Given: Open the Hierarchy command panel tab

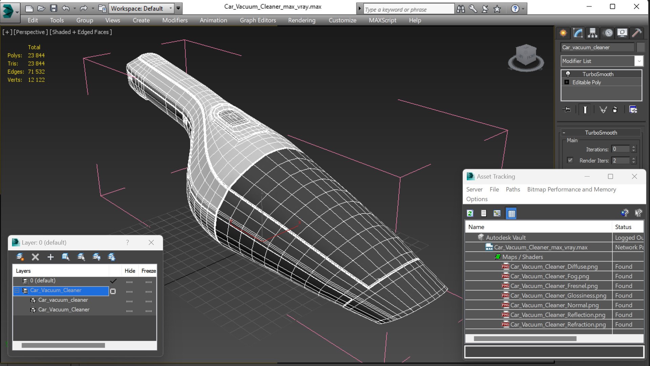Looking at the screenshot, I should [592, 33].
